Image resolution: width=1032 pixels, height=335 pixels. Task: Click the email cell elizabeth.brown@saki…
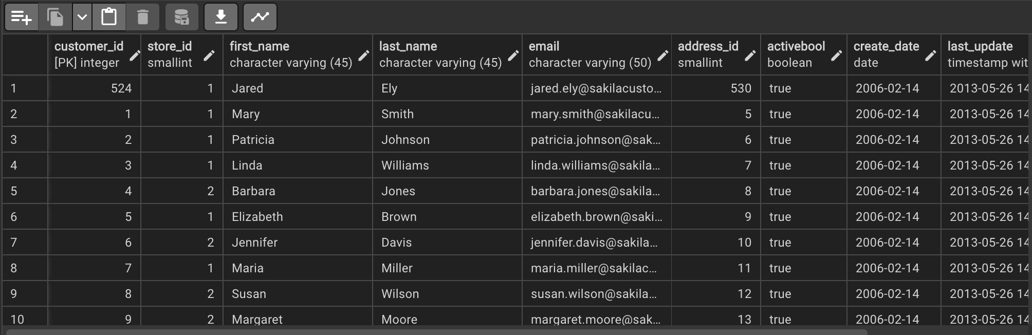[597, 217]
